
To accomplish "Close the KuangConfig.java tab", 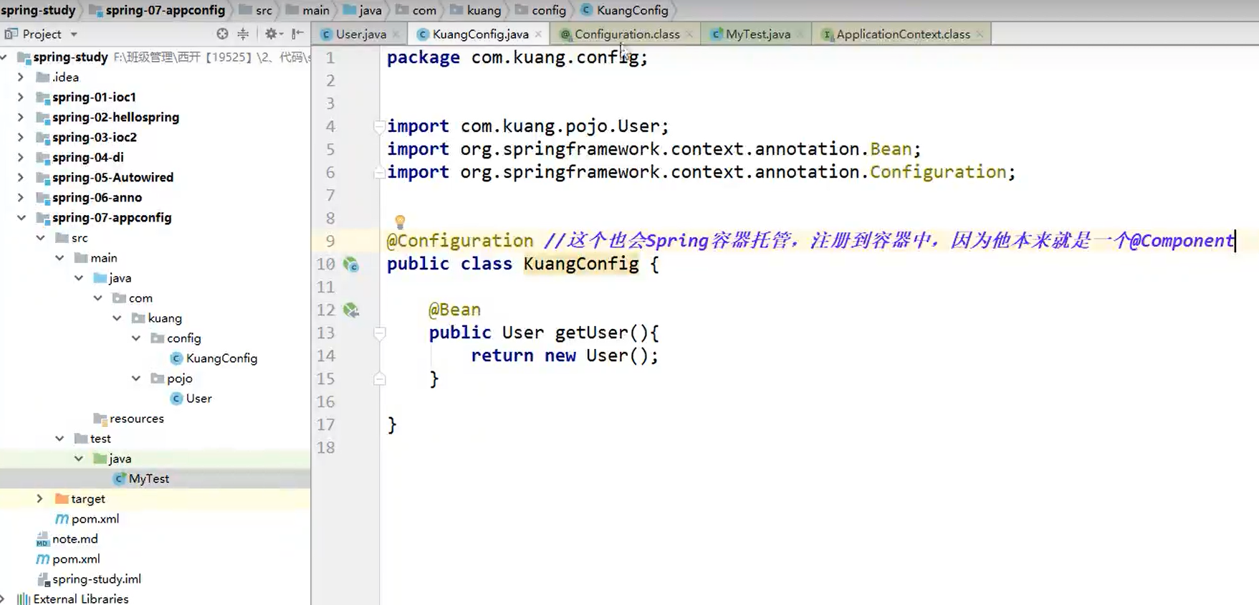I will [538, 34].
